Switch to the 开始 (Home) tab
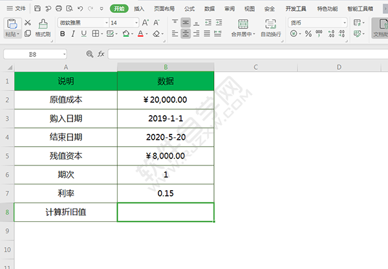This screenshot has width=388, height=269. pyautogui.click(x=119, y=8)
